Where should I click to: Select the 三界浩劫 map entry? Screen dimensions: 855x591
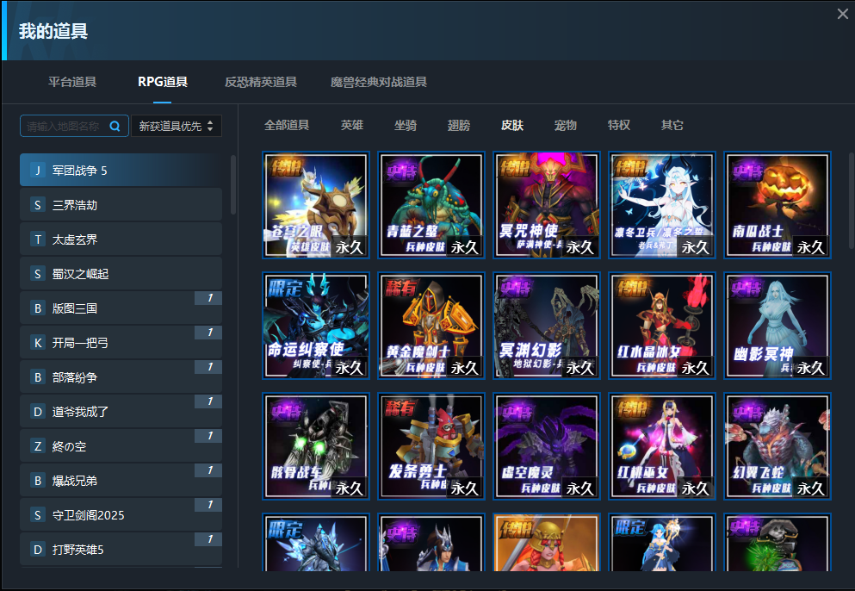click(x=121, y=205)
